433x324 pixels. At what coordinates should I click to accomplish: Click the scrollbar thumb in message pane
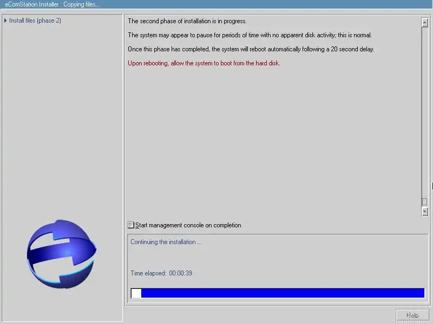coord(425,201)
